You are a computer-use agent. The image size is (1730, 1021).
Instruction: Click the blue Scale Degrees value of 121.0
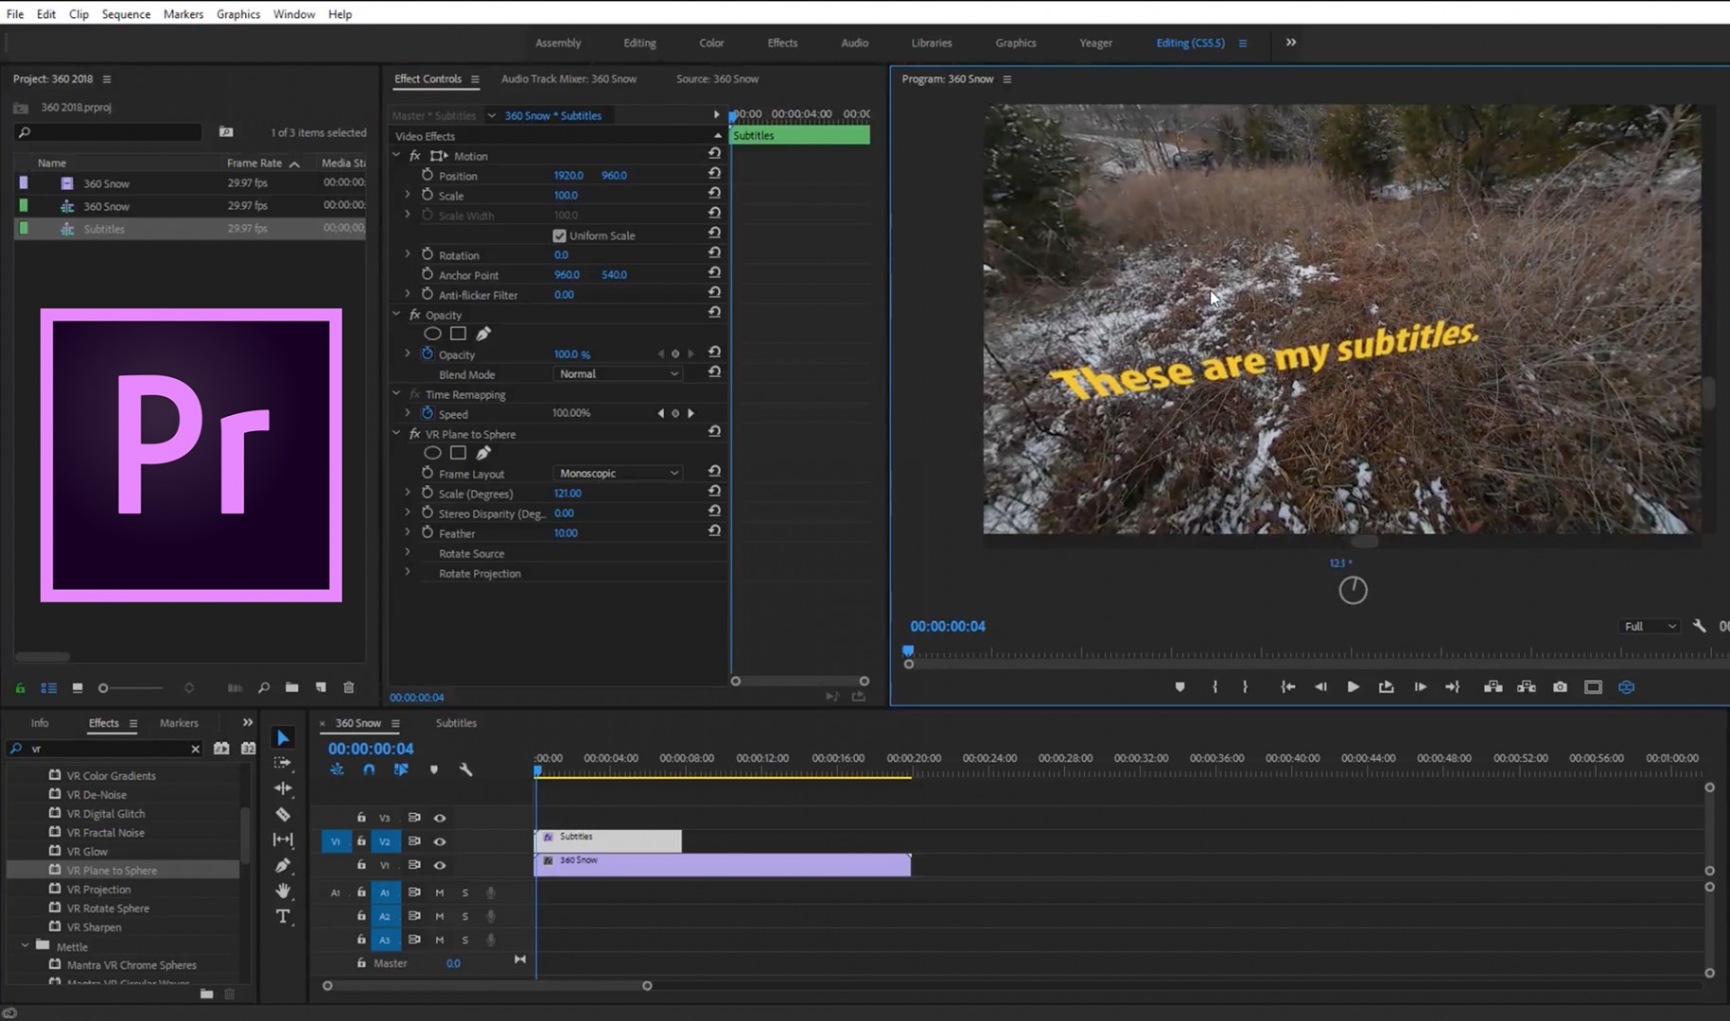[x=568, y=493]
